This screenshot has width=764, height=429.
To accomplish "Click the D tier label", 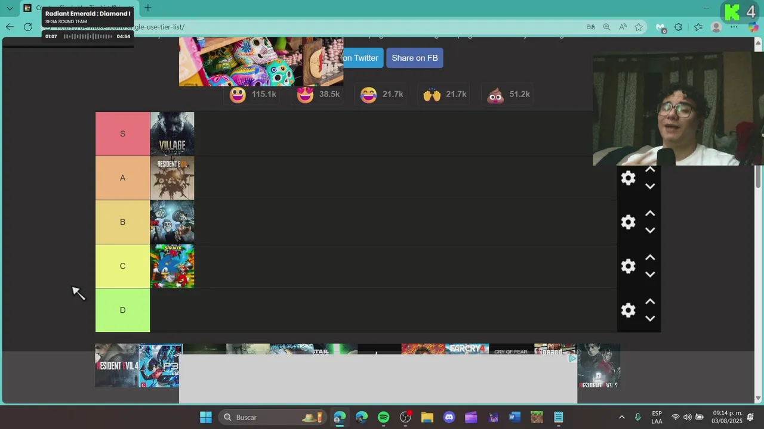I will [x=122, y=310].
